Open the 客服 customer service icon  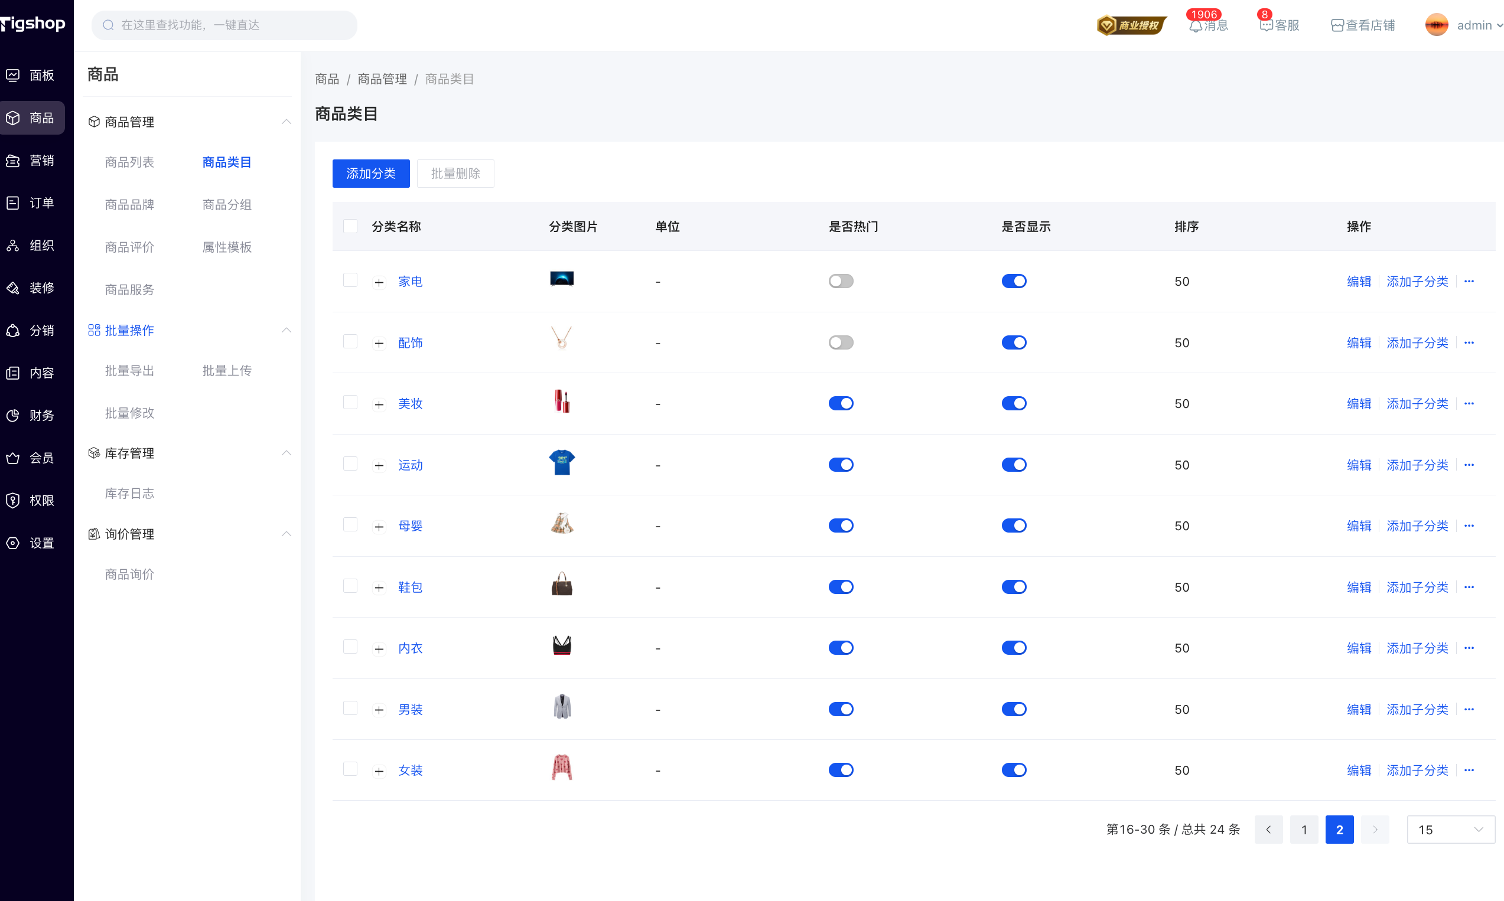(1266, 26)
